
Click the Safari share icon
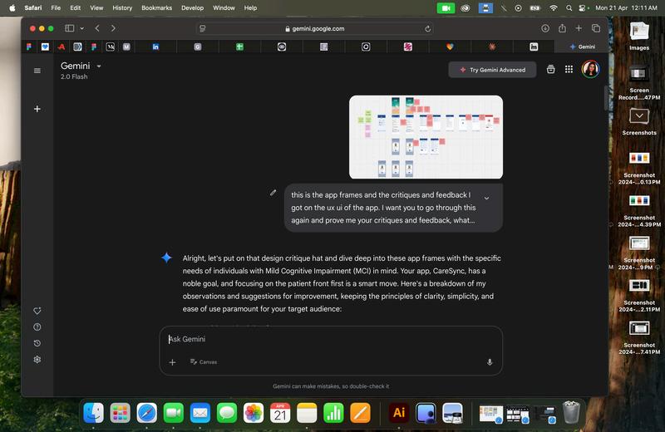pyautogui.click(x=562, y=28)
